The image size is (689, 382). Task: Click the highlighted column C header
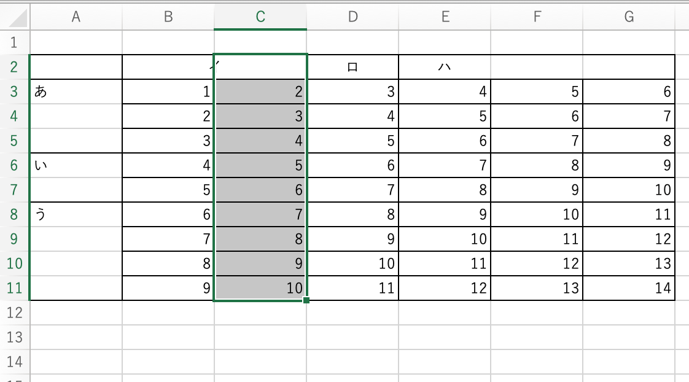coord(260,17)
